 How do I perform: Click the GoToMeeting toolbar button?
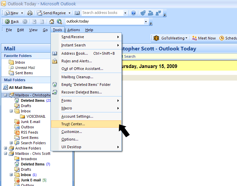tap(171, 38)
